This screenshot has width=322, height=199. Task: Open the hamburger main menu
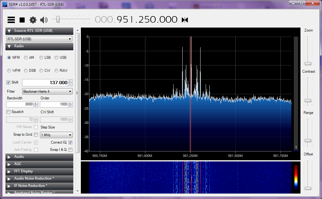11,20
